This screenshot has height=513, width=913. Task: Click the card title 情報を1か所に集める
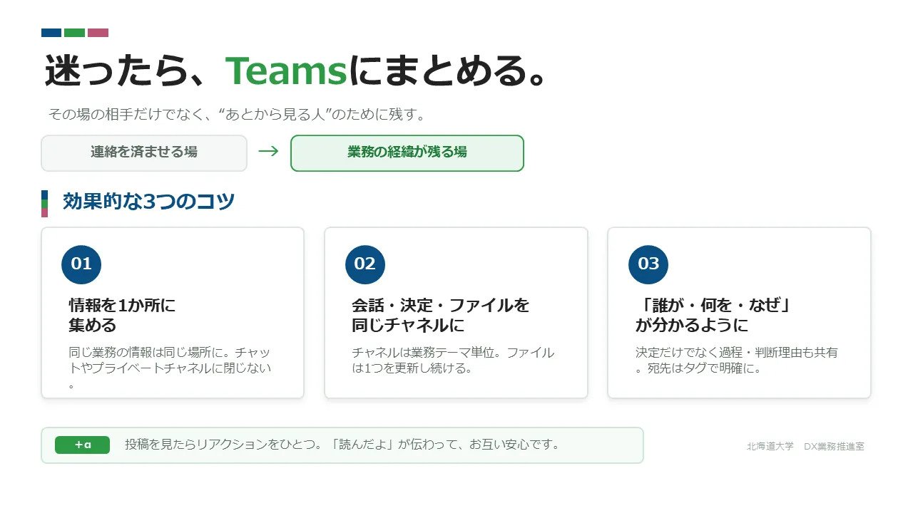click(x=122, y=316)
